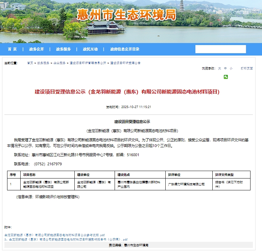The image size is (262, 252).
Task: Select phone number (0752) 2167979
Action: pos(48,164)
